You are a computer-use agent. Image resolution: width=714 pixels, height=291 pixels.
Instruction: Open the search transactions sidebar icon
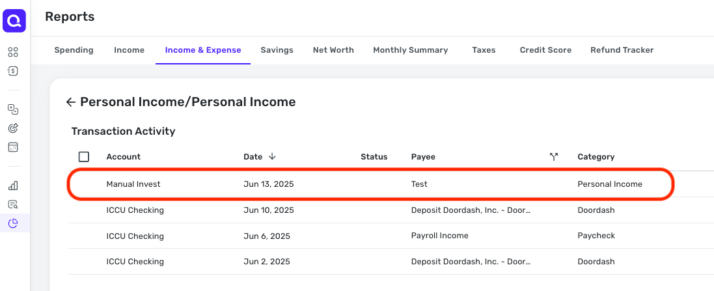[13, 204]
